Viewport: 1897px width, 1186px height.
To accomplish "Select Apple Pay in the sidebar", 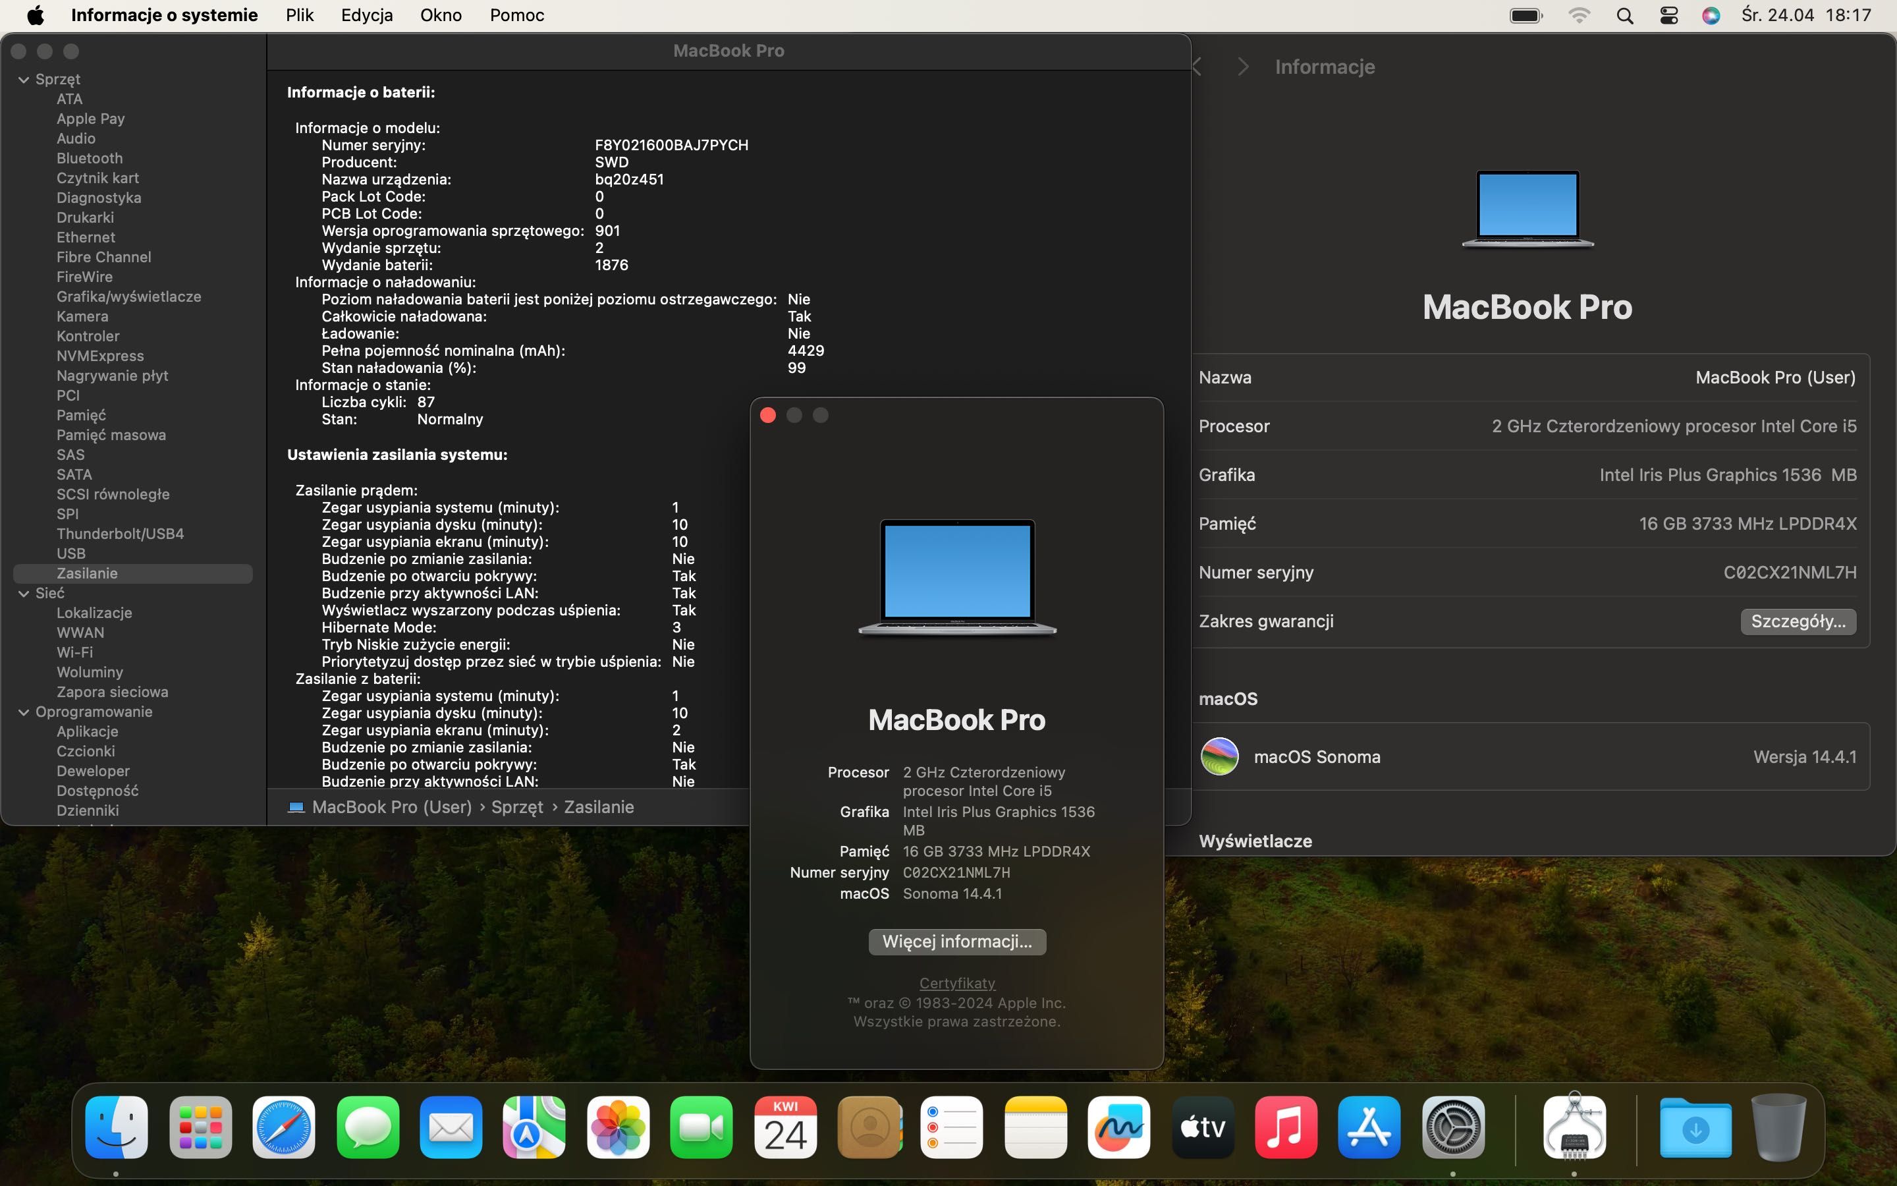I will tap(90, 119).
